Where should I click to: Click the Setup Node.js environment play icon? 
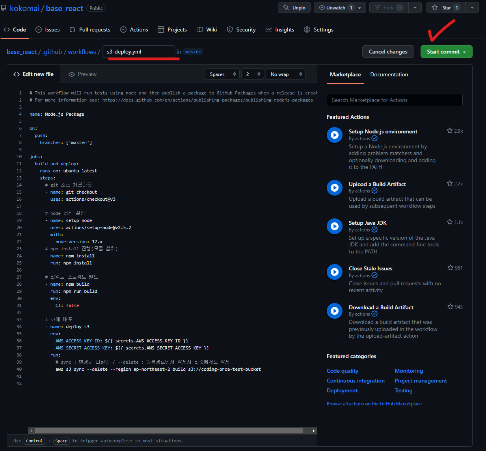coord(335,135)
